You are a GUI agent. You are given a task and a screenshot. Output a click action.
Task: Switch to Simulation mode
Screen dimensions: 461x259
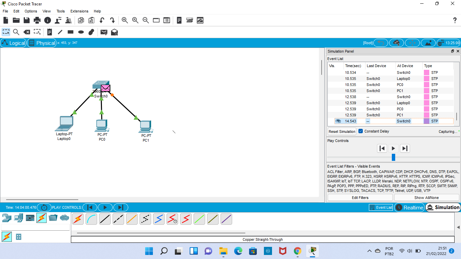[x=443, y=207]
